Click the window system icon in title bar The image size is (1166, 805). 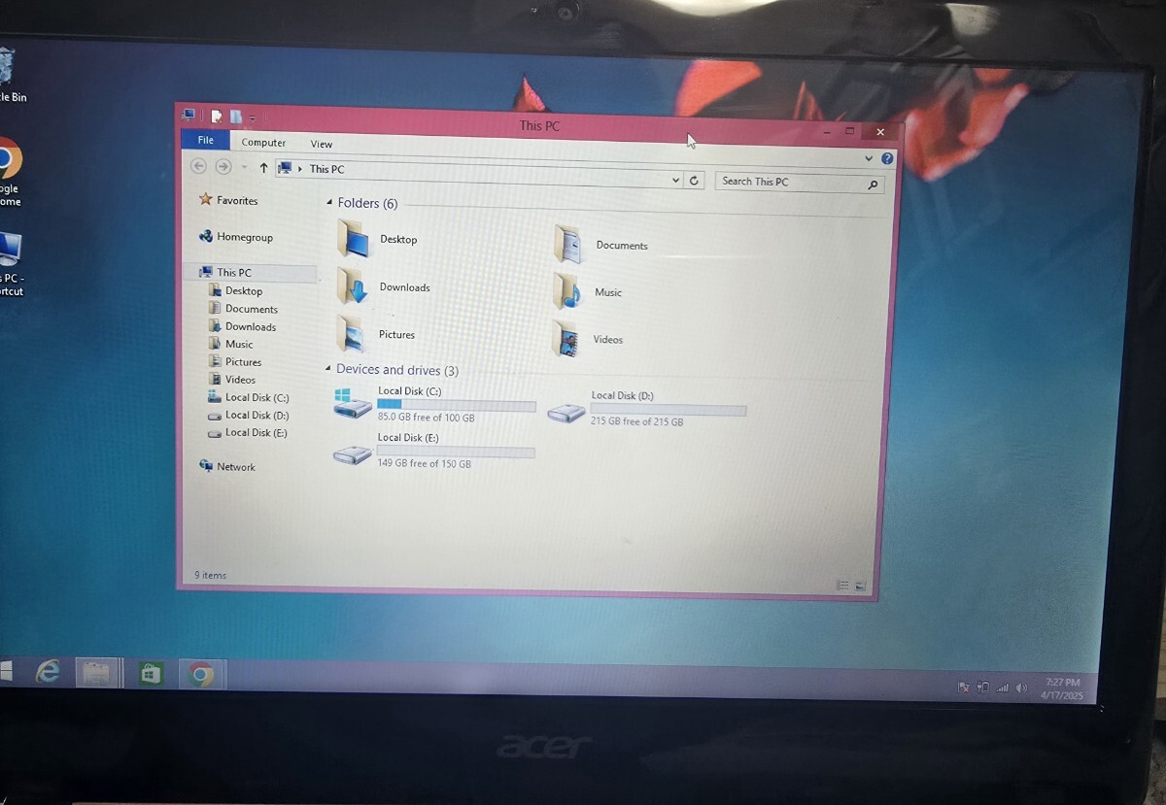[189, 115]
